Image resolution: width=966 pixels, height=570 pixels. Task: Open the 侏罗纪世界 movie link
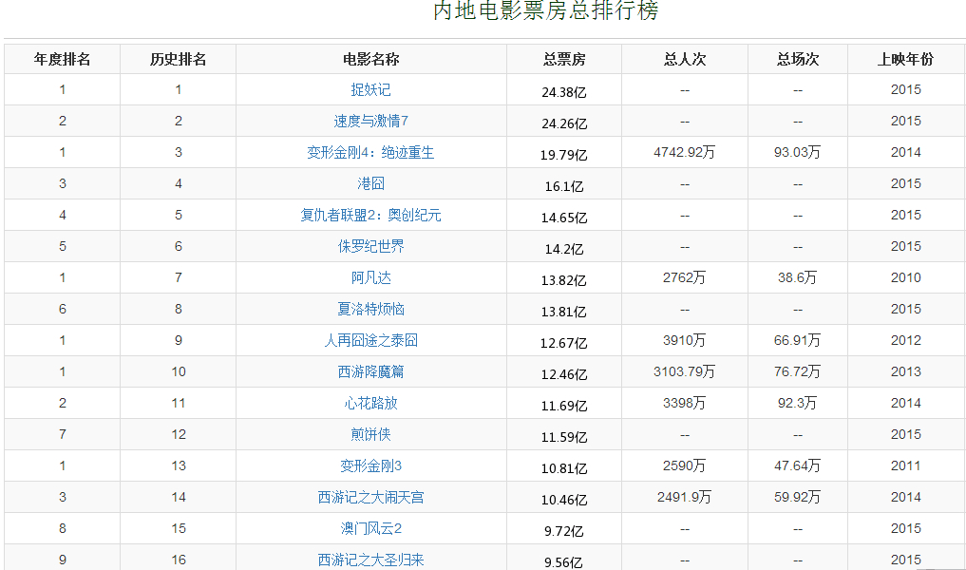pyautogui.click(x=370, y=247)
